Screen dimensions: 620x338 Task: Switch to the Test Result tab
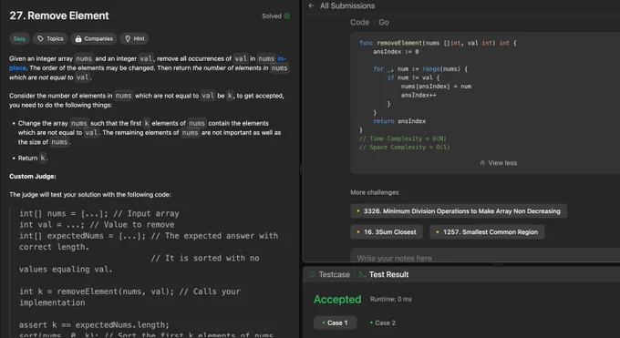point(384,274)
